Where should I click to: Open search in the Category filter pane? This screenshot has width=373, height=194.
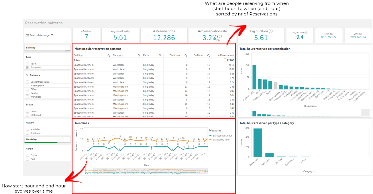[x=27, y=75]
